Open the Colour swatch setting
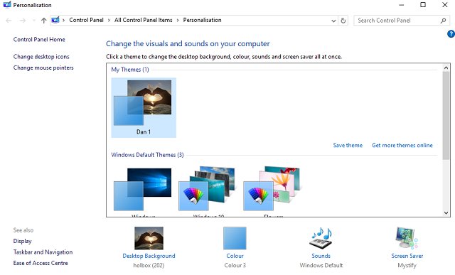Screen dimensions: 455x275 tap(235, 238)
